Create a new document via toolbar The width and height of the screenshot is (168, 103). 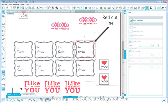pyautogui.click(x=3, y=8)
